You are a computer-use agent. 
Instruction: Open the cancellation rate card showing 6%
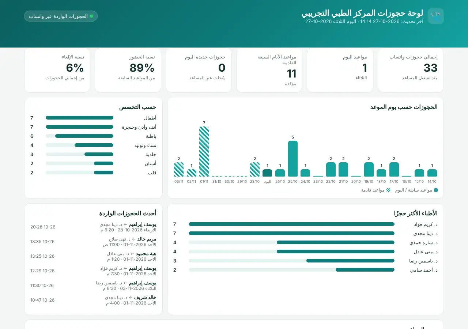pos(57,70)
